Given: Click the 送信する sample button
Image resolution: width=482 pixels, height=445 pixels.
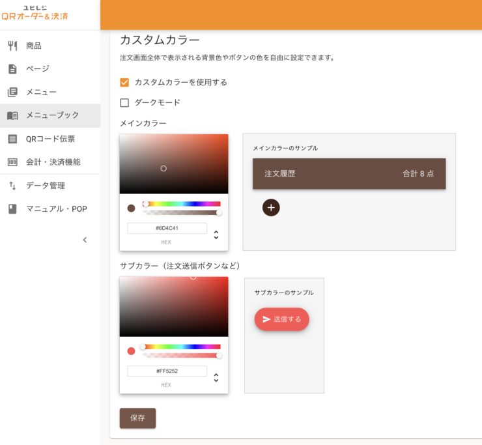Looking at the screenshot, I should point(281,319).
